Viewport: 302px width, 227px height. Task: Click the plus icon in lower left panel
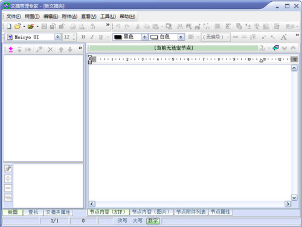pyautogui.click(x=8, y=178)
